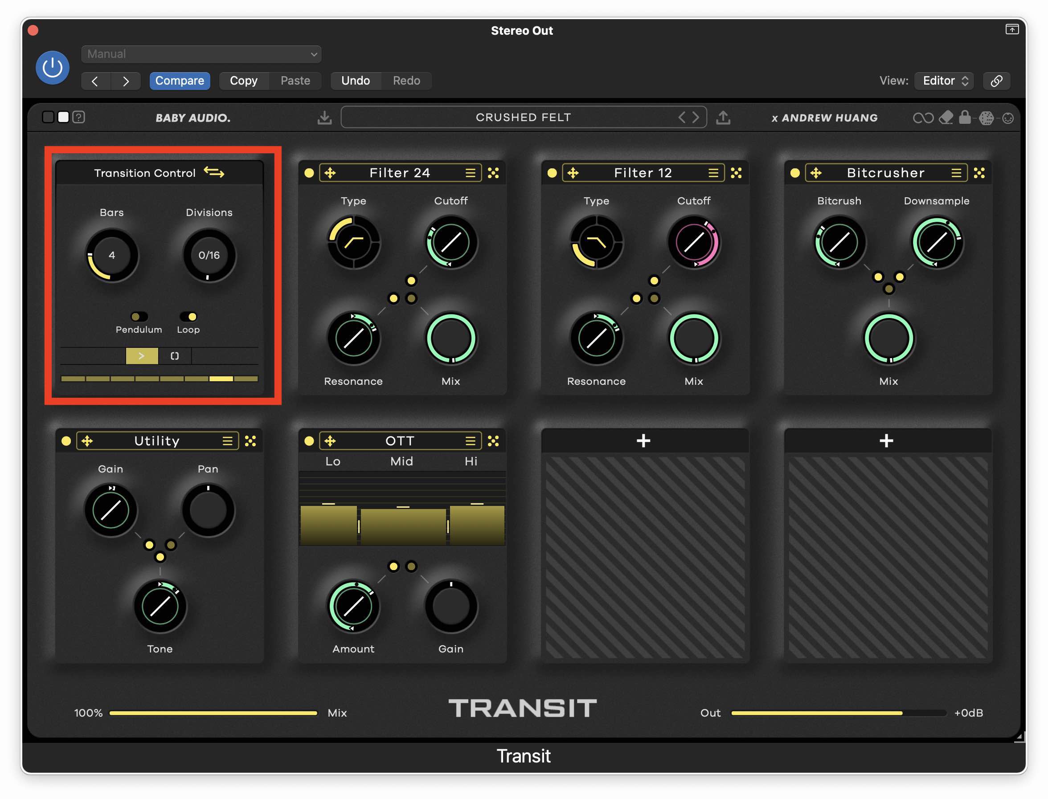Click the infinity loop icon
Viewport: 1048px width, 799px height.
923,118
